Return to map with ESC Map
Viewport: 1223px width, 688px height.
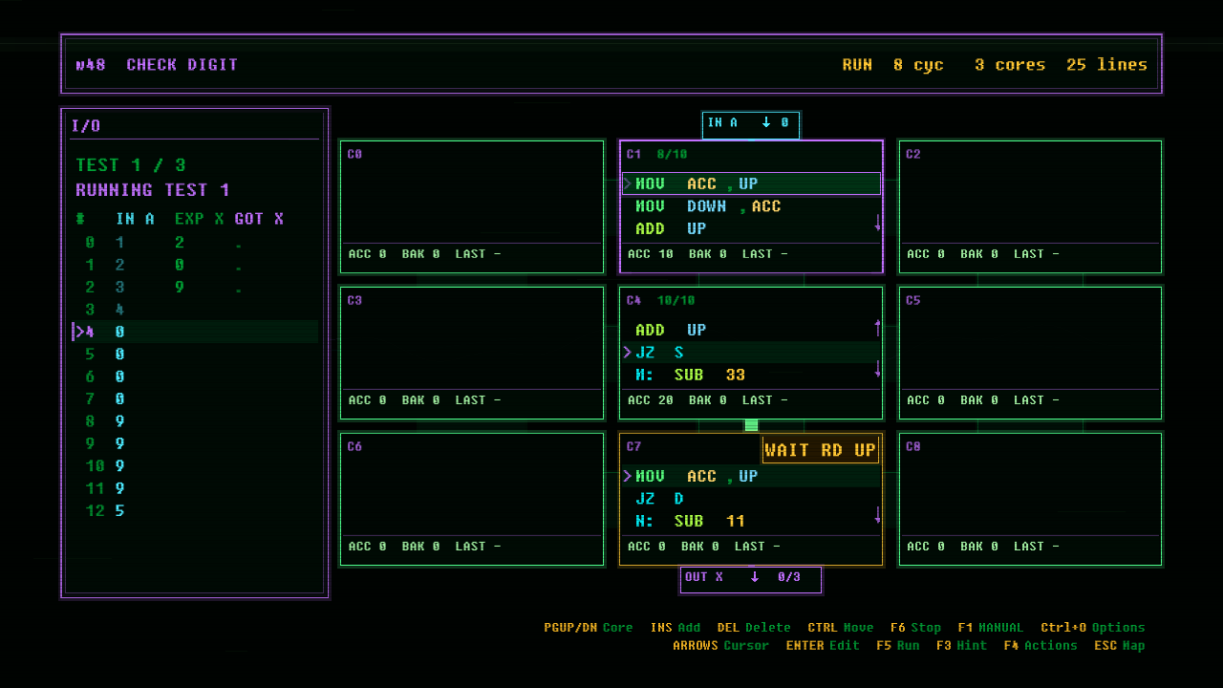(x=1120, y=645)
